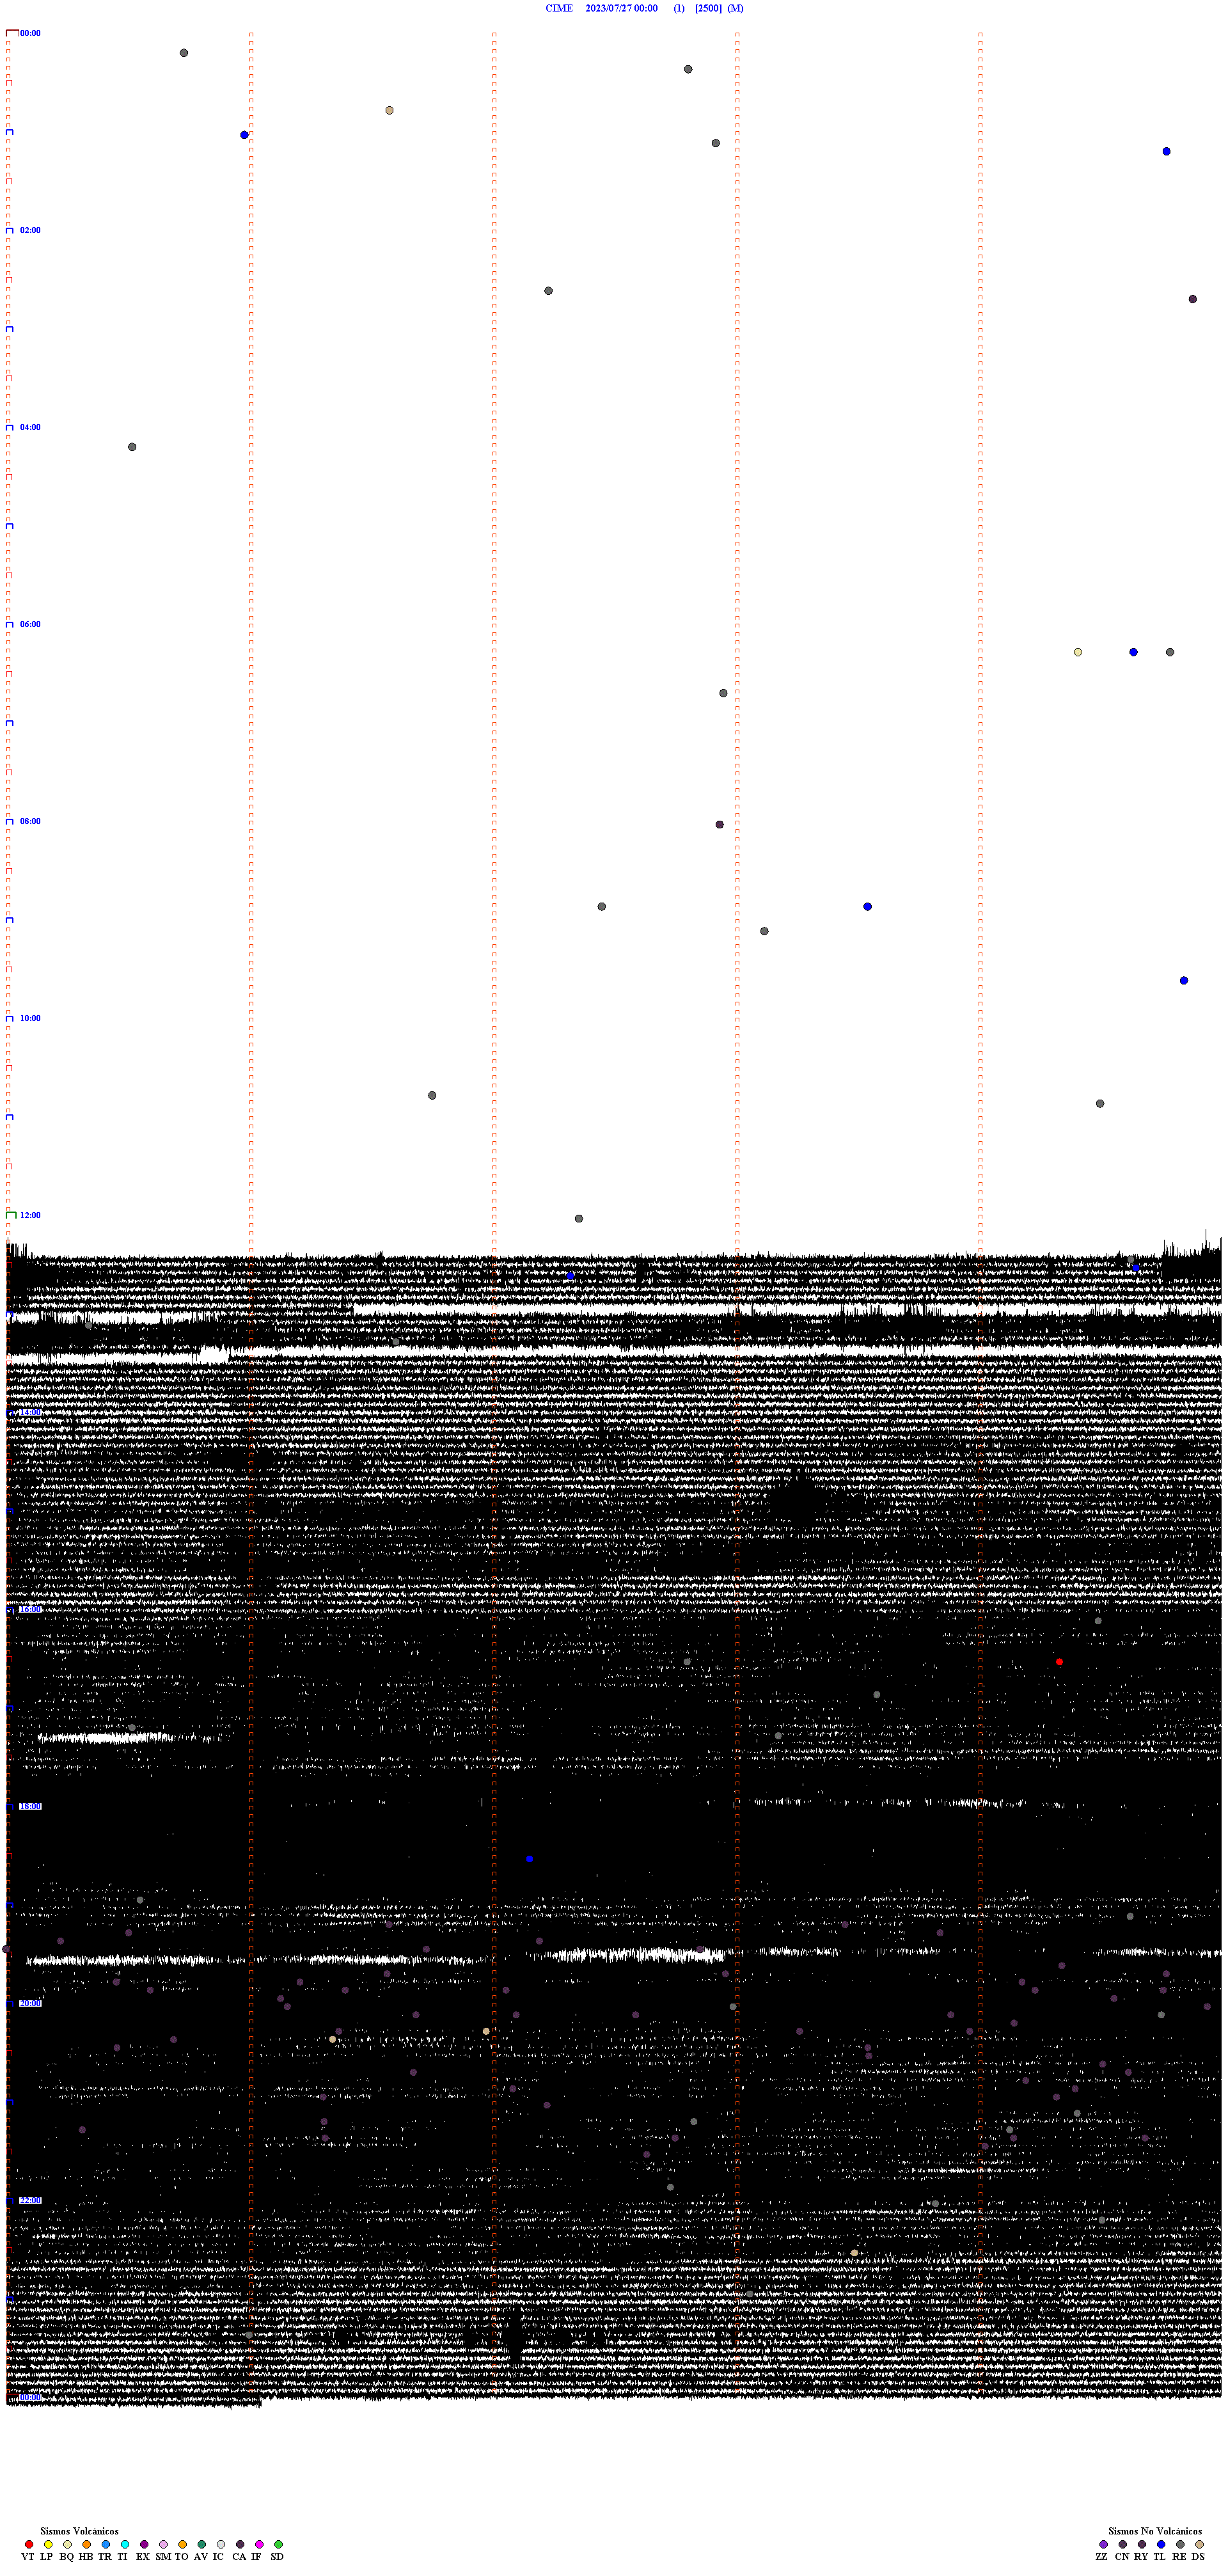
Task: Click the 'VT' legend label
Action: click(x=28, y=2557)
